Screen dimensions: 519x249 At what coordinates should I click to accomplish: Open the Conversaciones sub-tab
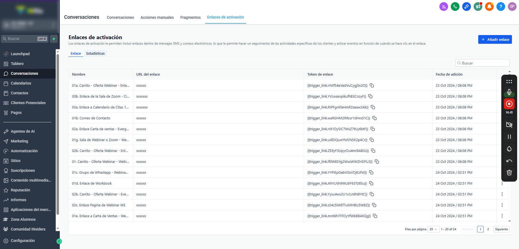coord(120,18)
